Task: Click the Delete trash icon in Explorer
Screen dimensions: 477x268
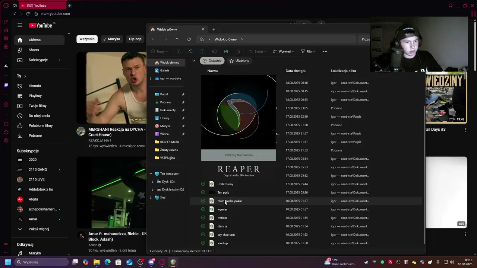Action: pyautogui.click(x=238, y=51)
